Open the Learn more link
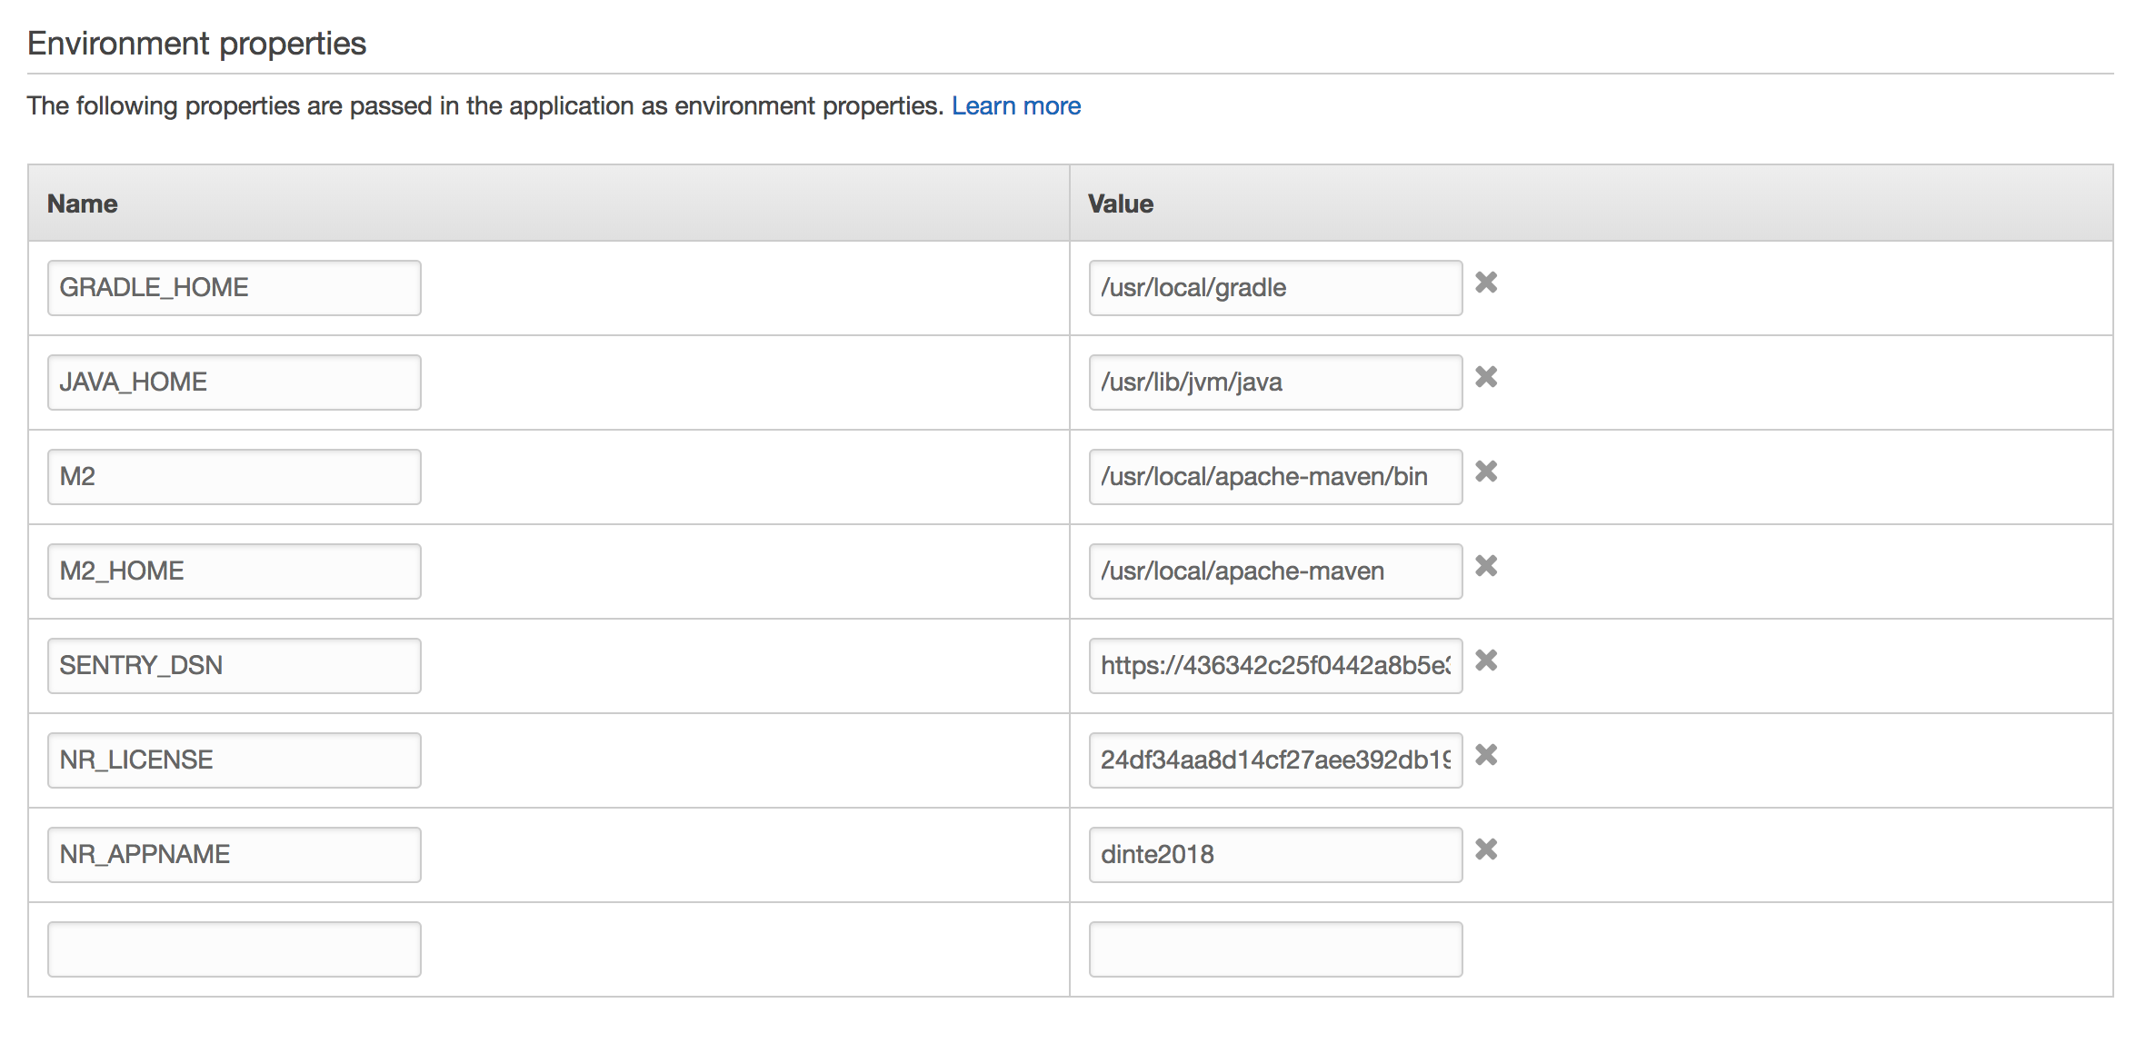Screen dimensions: 2136x1043 click(x=1015, y=106)
